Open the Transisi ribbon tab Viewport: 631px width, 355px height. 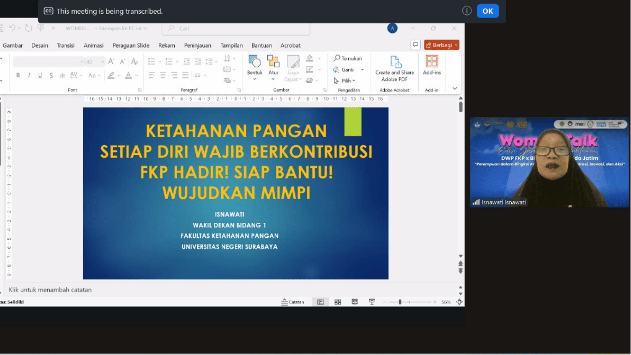(66, 45)
